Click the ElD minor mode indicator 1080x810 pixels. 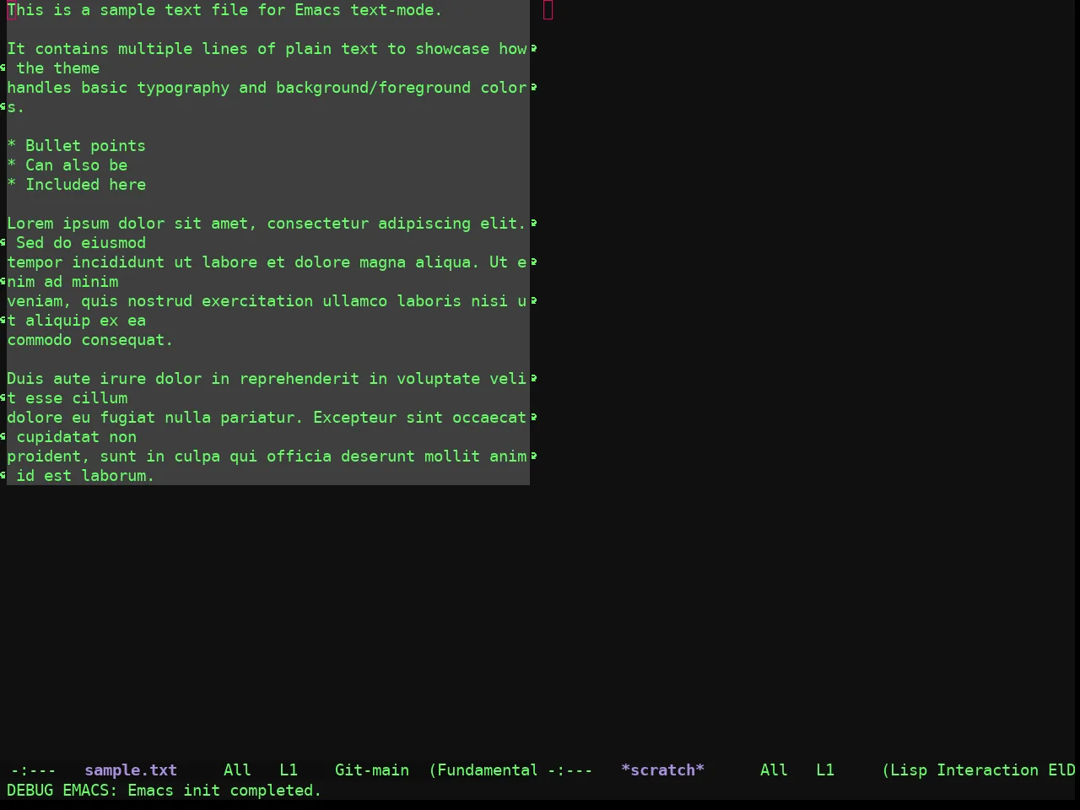point(1061,770)
